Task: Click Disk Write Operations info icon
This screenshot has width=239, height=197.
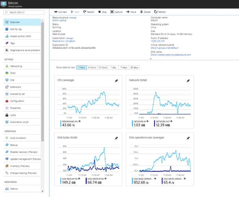Action: (x=185, y=179)
